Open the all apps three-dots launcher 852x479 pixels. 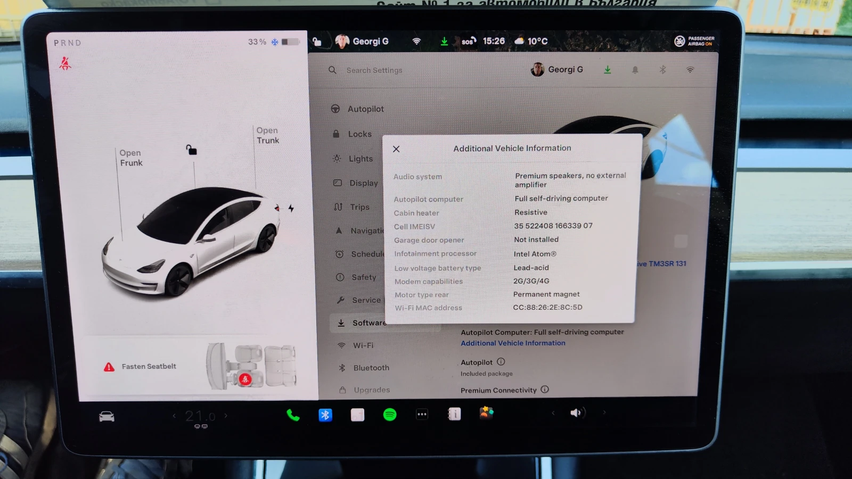click(422, 414)
